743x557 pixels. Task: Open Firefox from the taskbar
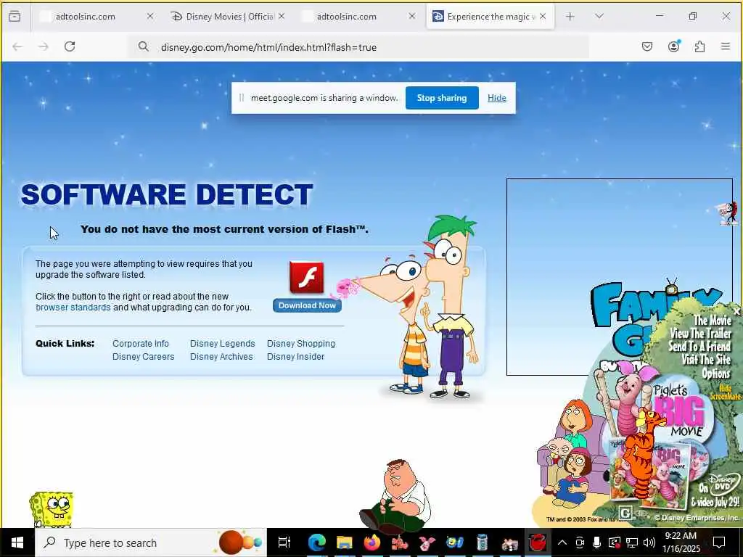point(372,542)
